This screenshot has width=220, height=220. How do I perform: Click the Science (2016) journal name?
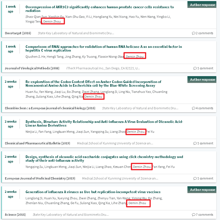point(15,215)
